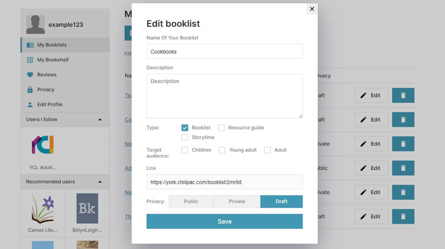Click the My Bookshelf list icon

coord(30,60)
